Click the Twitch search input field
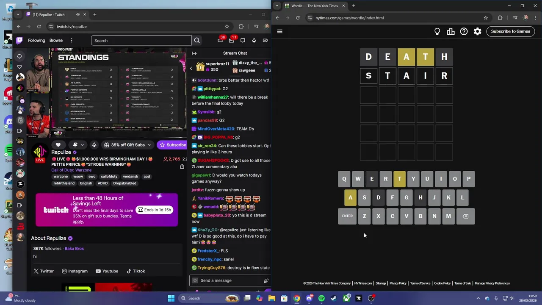Image resolution: width=542 pixels, height=305 pixels. pyautogui.click(x=141, y=41)
